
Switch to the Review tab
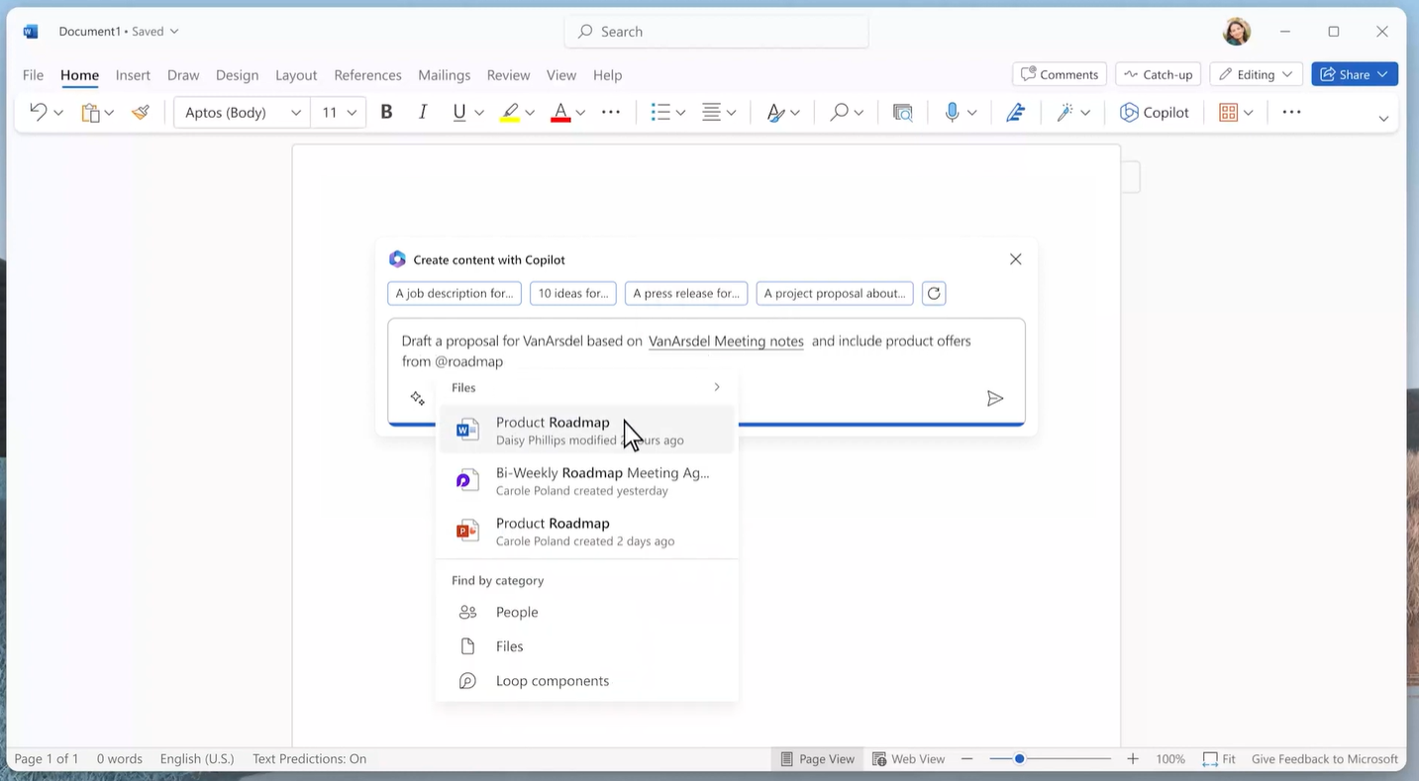click(508, 75)
